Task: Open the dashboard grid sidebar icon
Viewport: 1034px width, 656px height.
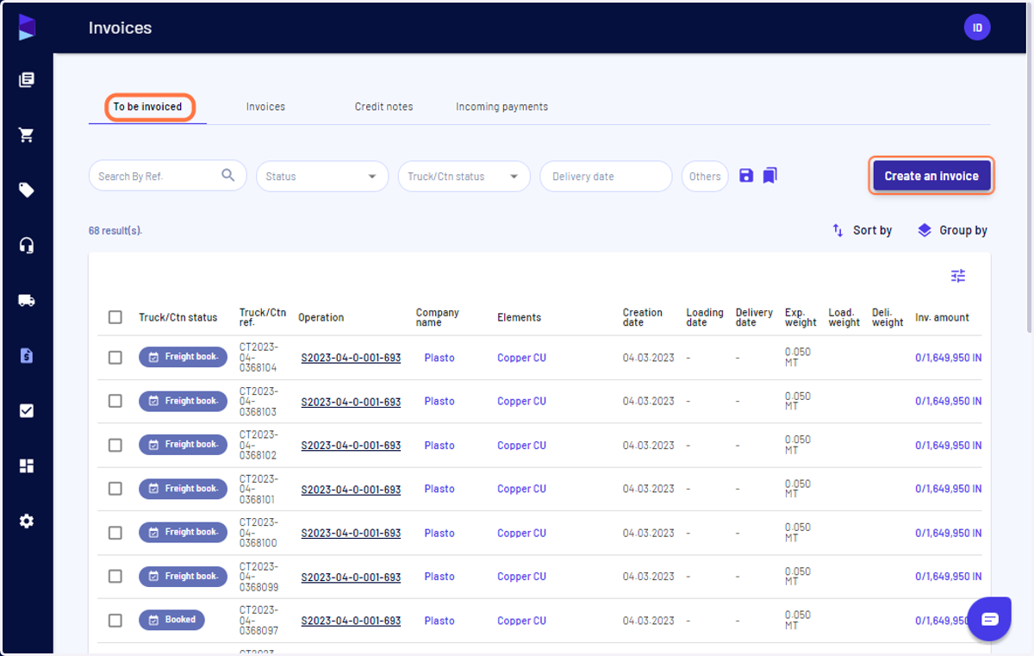Action: [27, 466]
